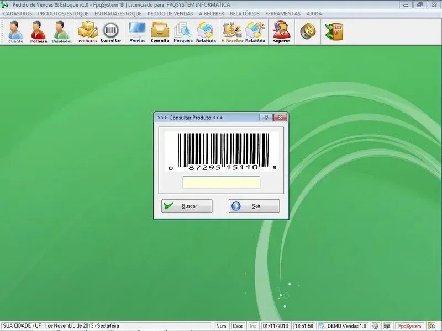Click the FpqSystem label in status bar
The height and width of the screenshot is (331, 442).
(x=409, y=326)
